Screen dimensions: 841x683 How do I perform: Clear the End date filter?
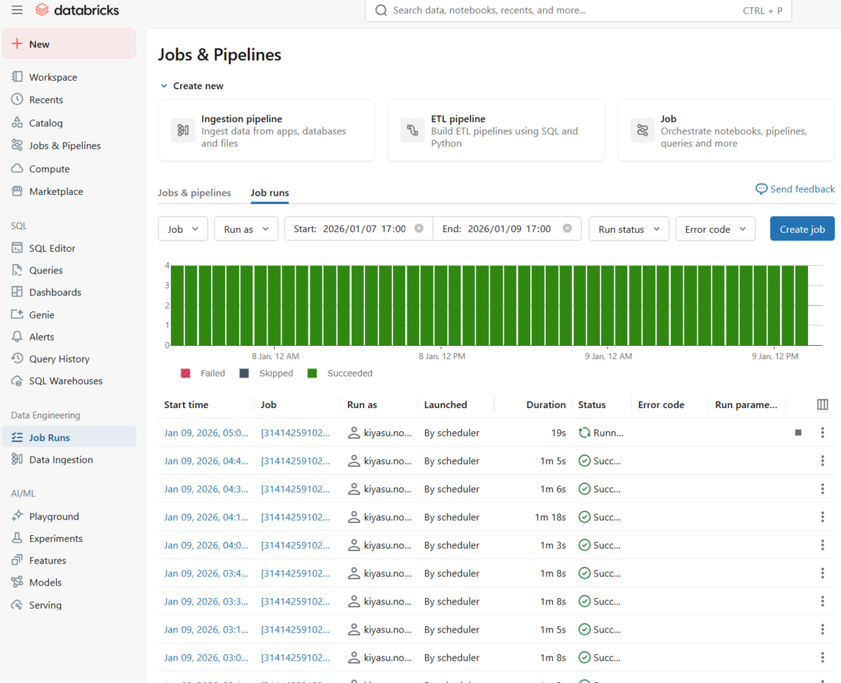[x=567, y=229]
